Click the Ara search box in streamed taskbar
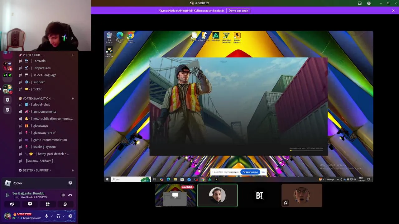399x224 pixels. click(x=131, y=179)
